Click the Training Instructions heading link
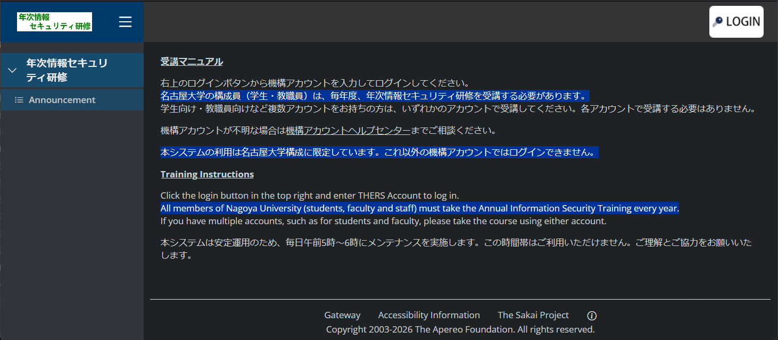778x340 pixels. [x=207, y=174]
